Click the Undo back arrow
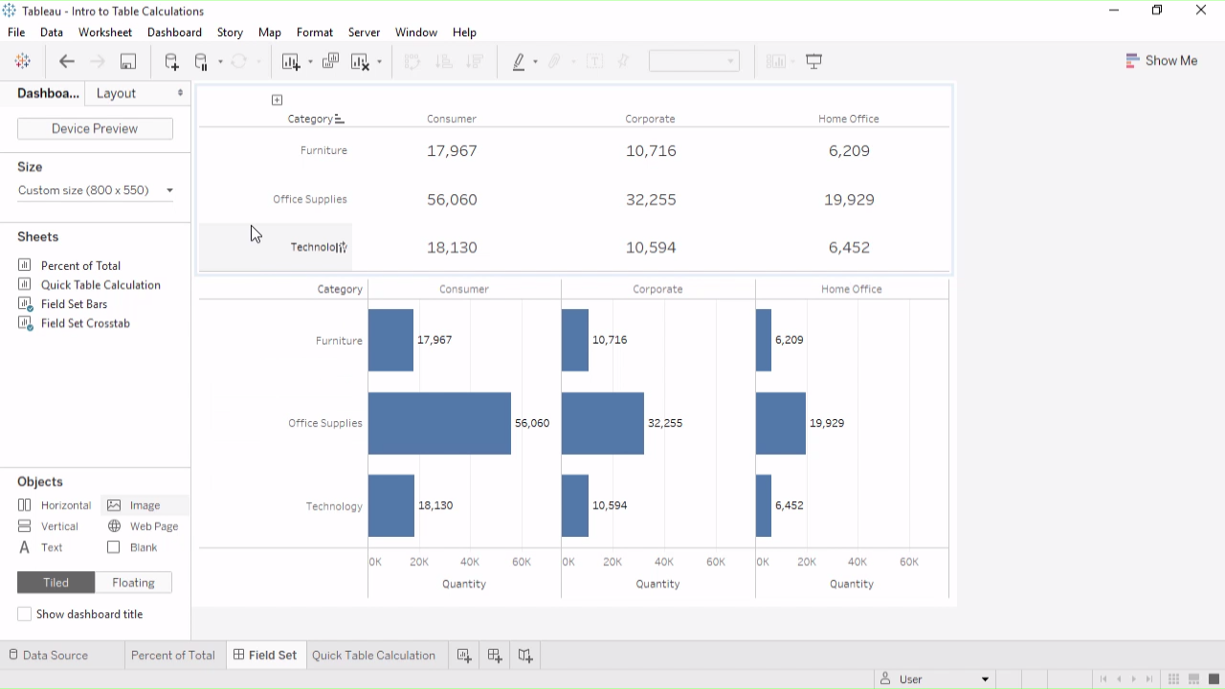 pyautogui.click(x=67, y=61)
